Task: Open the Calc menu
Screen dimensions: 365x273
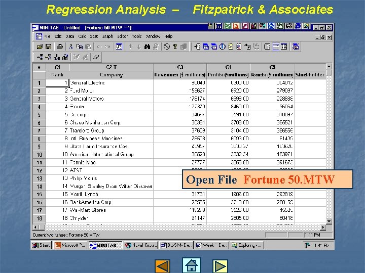Action: (x=82, y=36)
